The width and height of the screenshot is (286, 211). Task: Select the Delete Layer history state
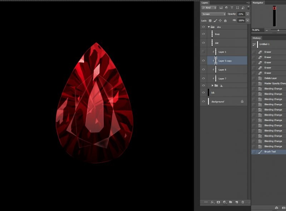click(x=270, y=78)
